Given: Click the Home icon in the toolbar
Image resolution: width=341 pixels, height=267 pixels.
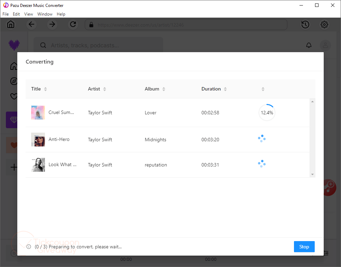Looking at the screenshot, I should tap(11, 25).
